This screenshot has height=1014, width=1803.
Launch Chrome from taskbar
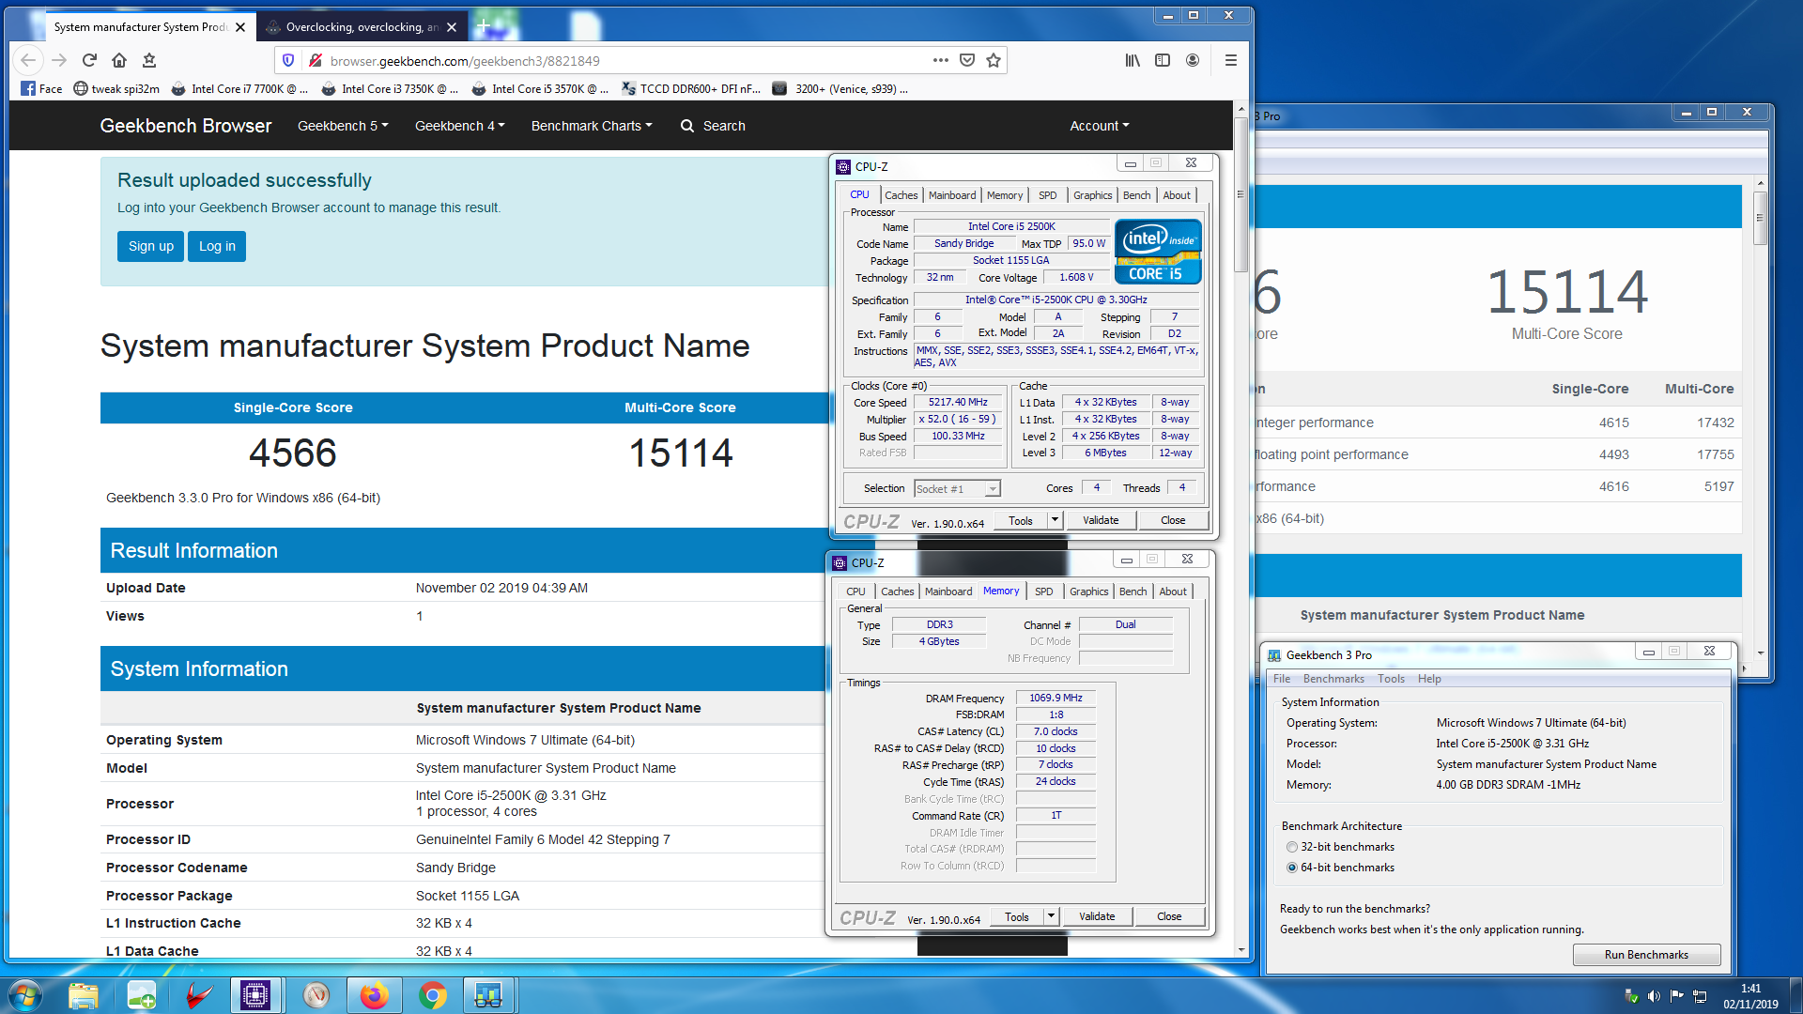pyautogui.click(x=433, y=995)
